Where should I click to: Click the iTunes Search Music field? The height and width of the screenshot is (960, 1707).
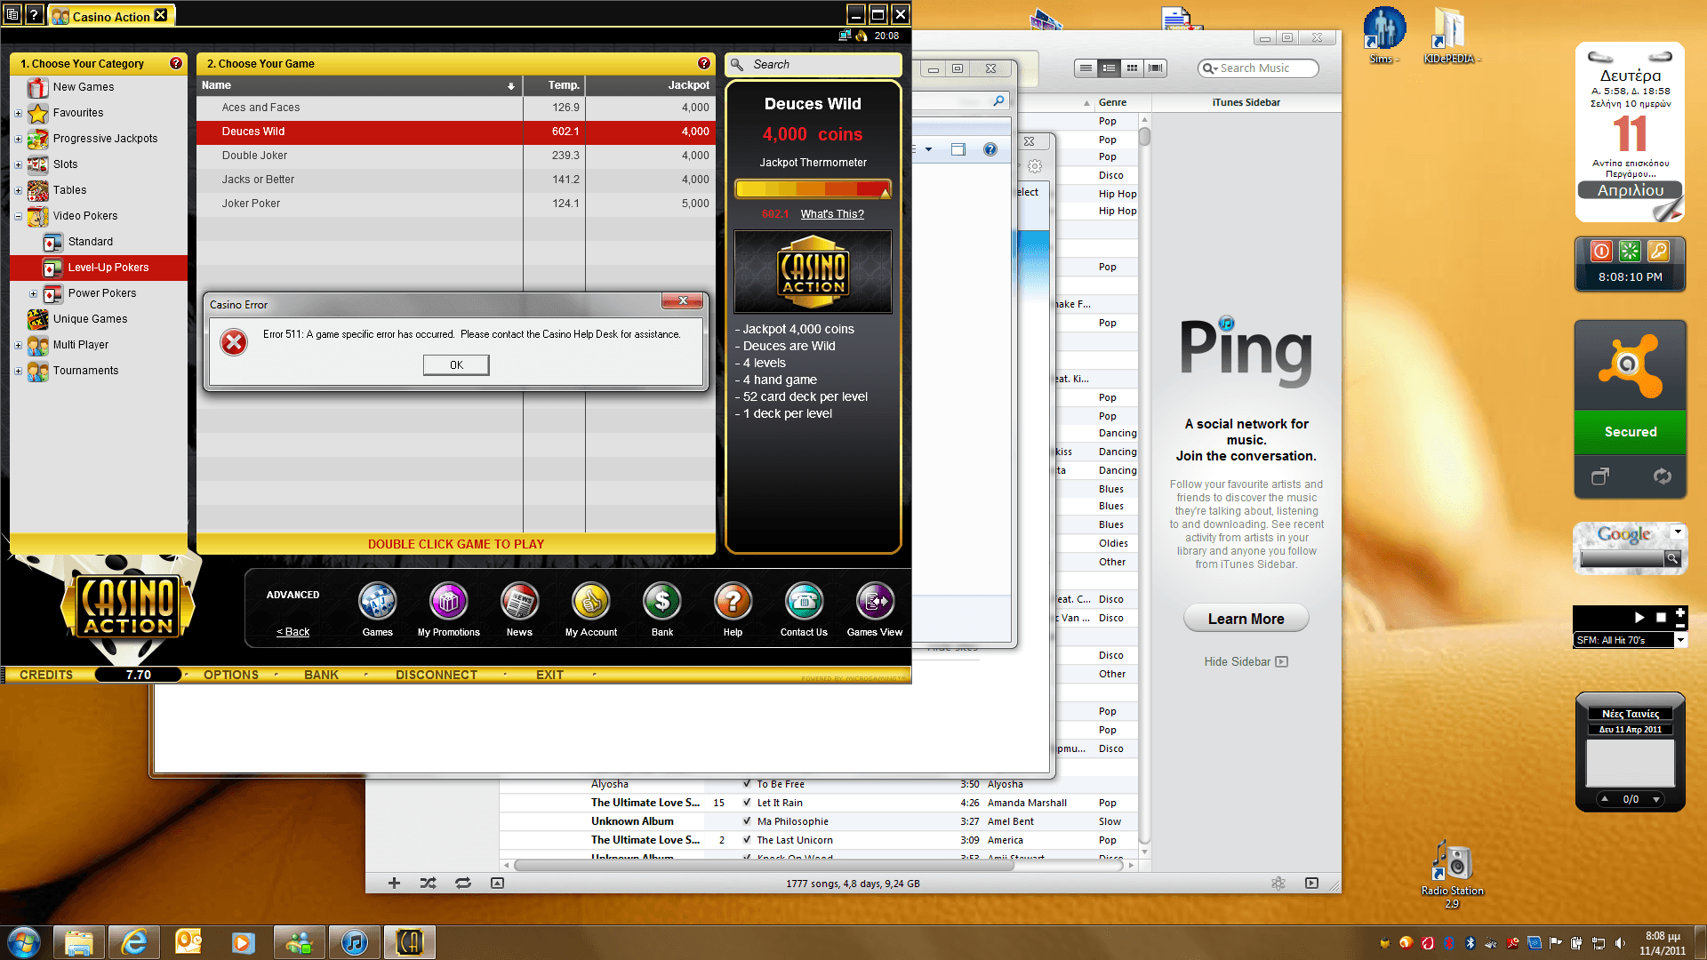(x=1258, y=68)
